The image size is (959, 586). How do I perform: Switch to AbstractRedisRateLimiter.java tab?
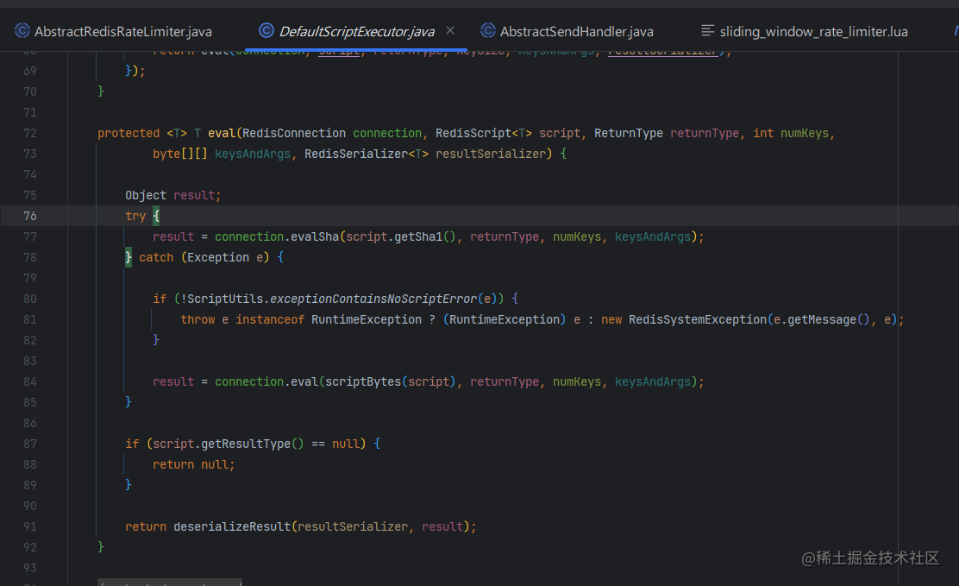click(114, 31)
